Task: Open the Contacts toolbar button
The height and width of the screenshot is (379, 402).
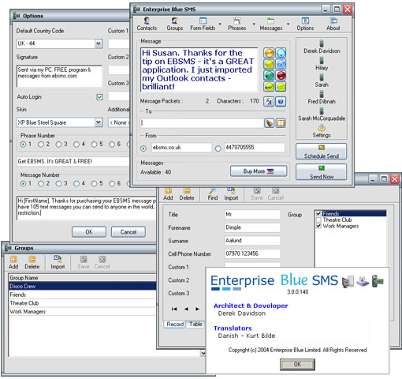Action: (x=147, y=24)
